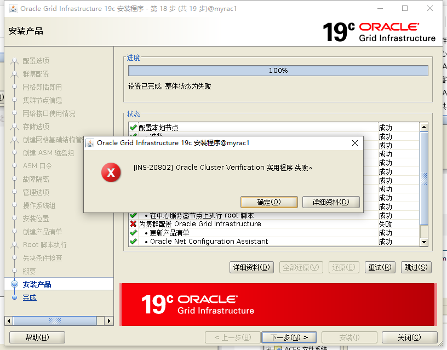Select the 管理选项 step in sidebar
Screen dimensions: 447x350
[x=36, y=192]
